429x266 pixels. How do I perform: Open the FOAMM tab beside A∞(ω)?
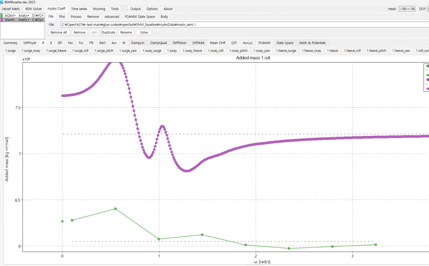point(264,43)
